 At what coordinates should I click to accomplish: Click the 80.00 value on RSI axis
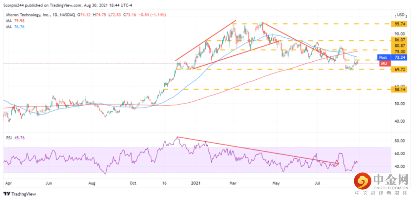399,141
